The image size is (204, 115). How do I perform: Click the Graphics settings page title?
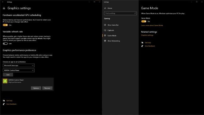click(19, 8)
